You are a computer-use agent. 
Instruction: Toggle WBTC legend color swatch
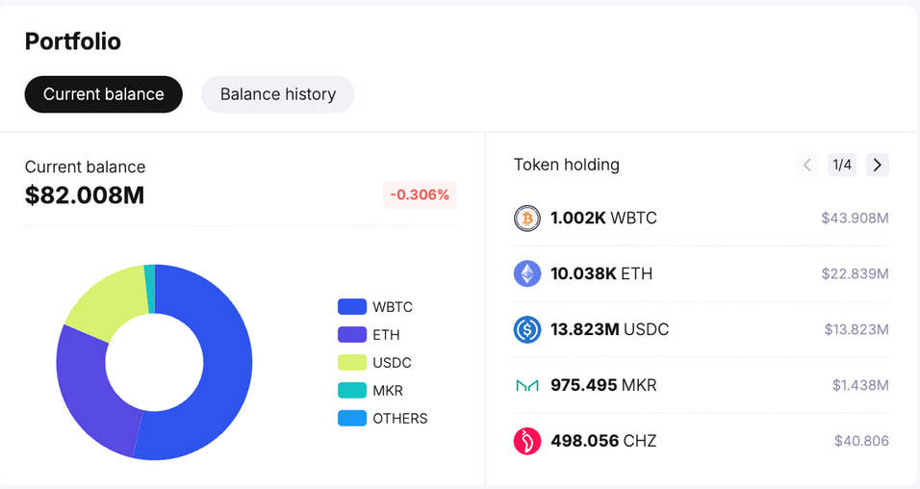(352, 306)
